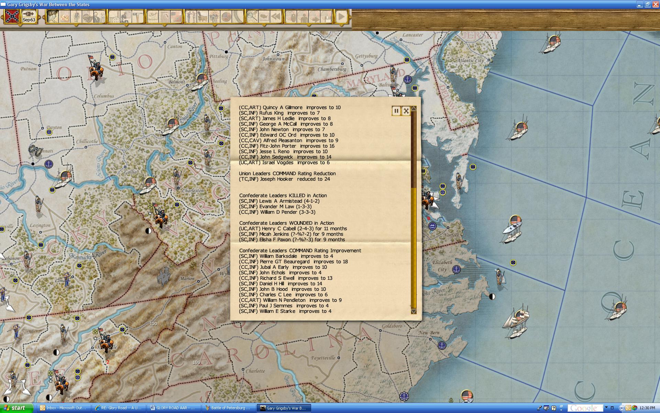Click 'Confederate Leaders KILLED in Action' heading
Screen dimensions: 660x413
283,195
